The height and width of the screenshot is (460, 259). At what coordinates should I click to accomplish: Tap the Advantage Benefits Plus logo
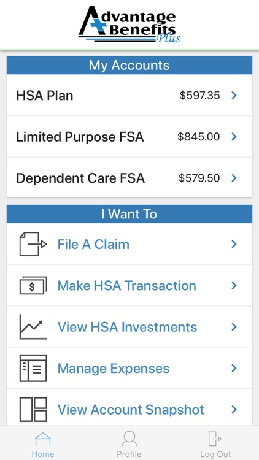[x=129, y=25]
